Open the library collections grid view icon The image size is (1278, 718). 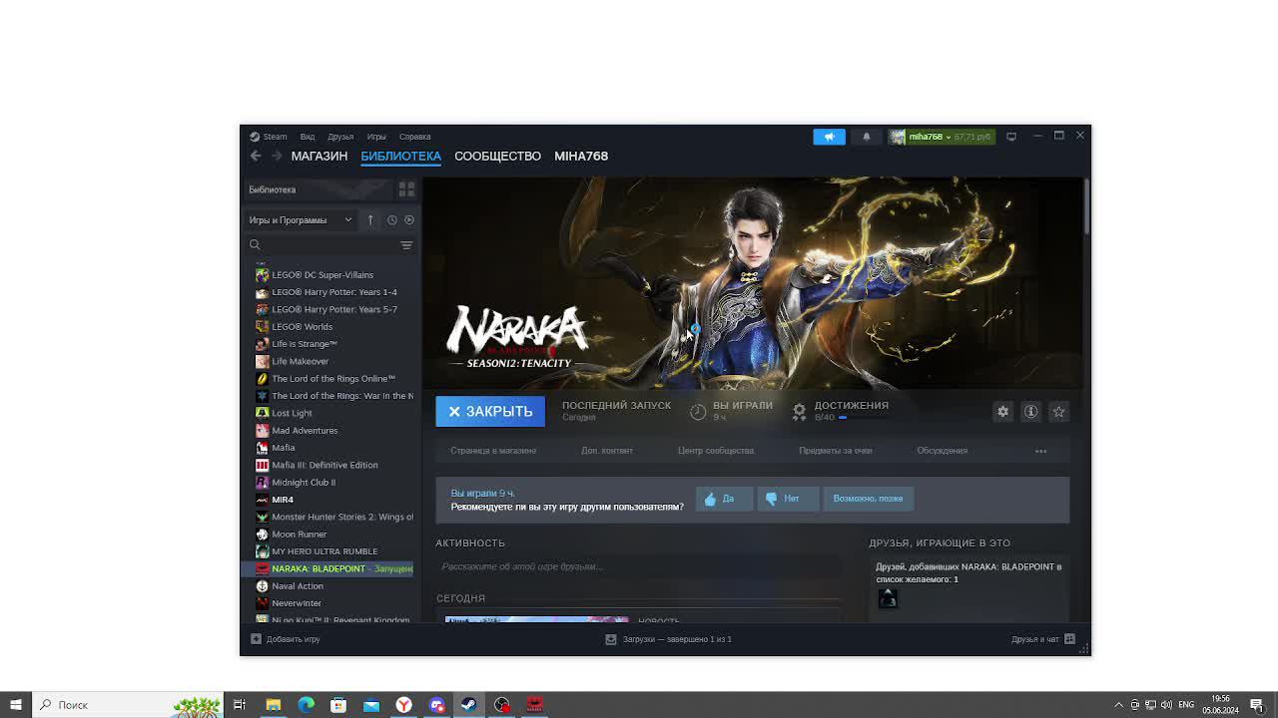[406, 189]
